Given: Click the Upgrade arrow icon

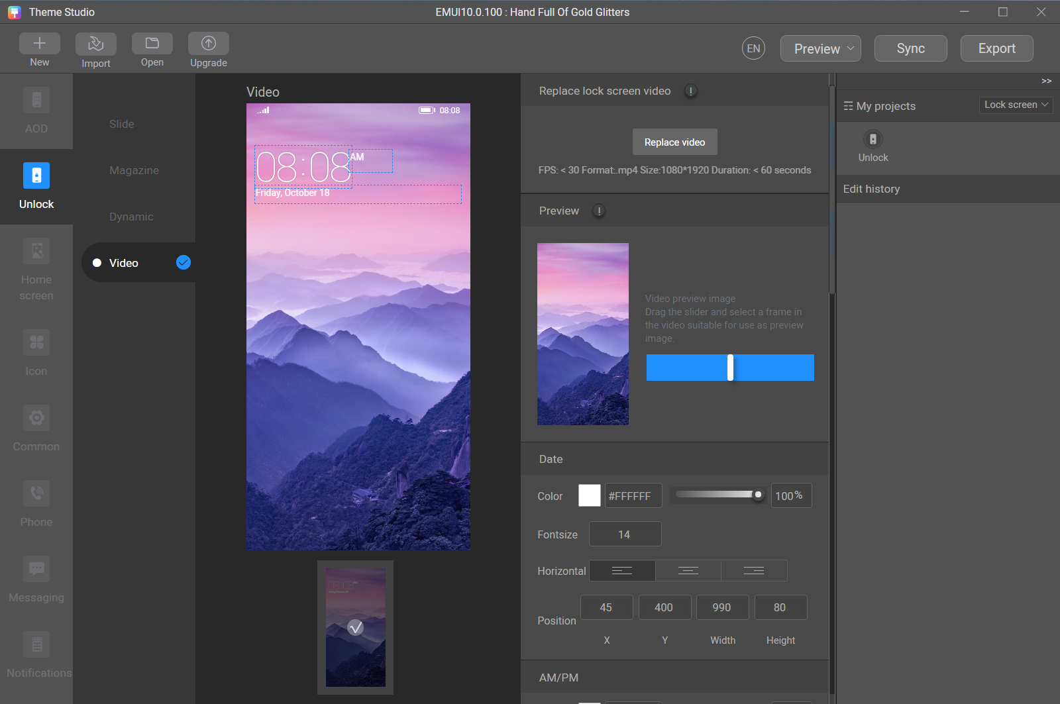Looking at the screenshot, I should pyautogui.click(x=209, y=44).
